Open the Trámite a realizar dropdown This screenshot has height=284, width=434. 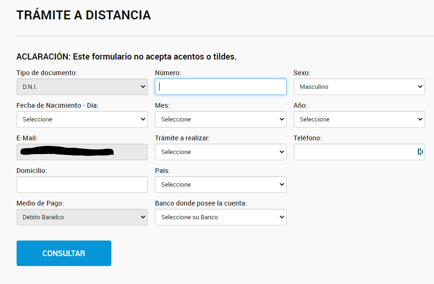(221, 152)
